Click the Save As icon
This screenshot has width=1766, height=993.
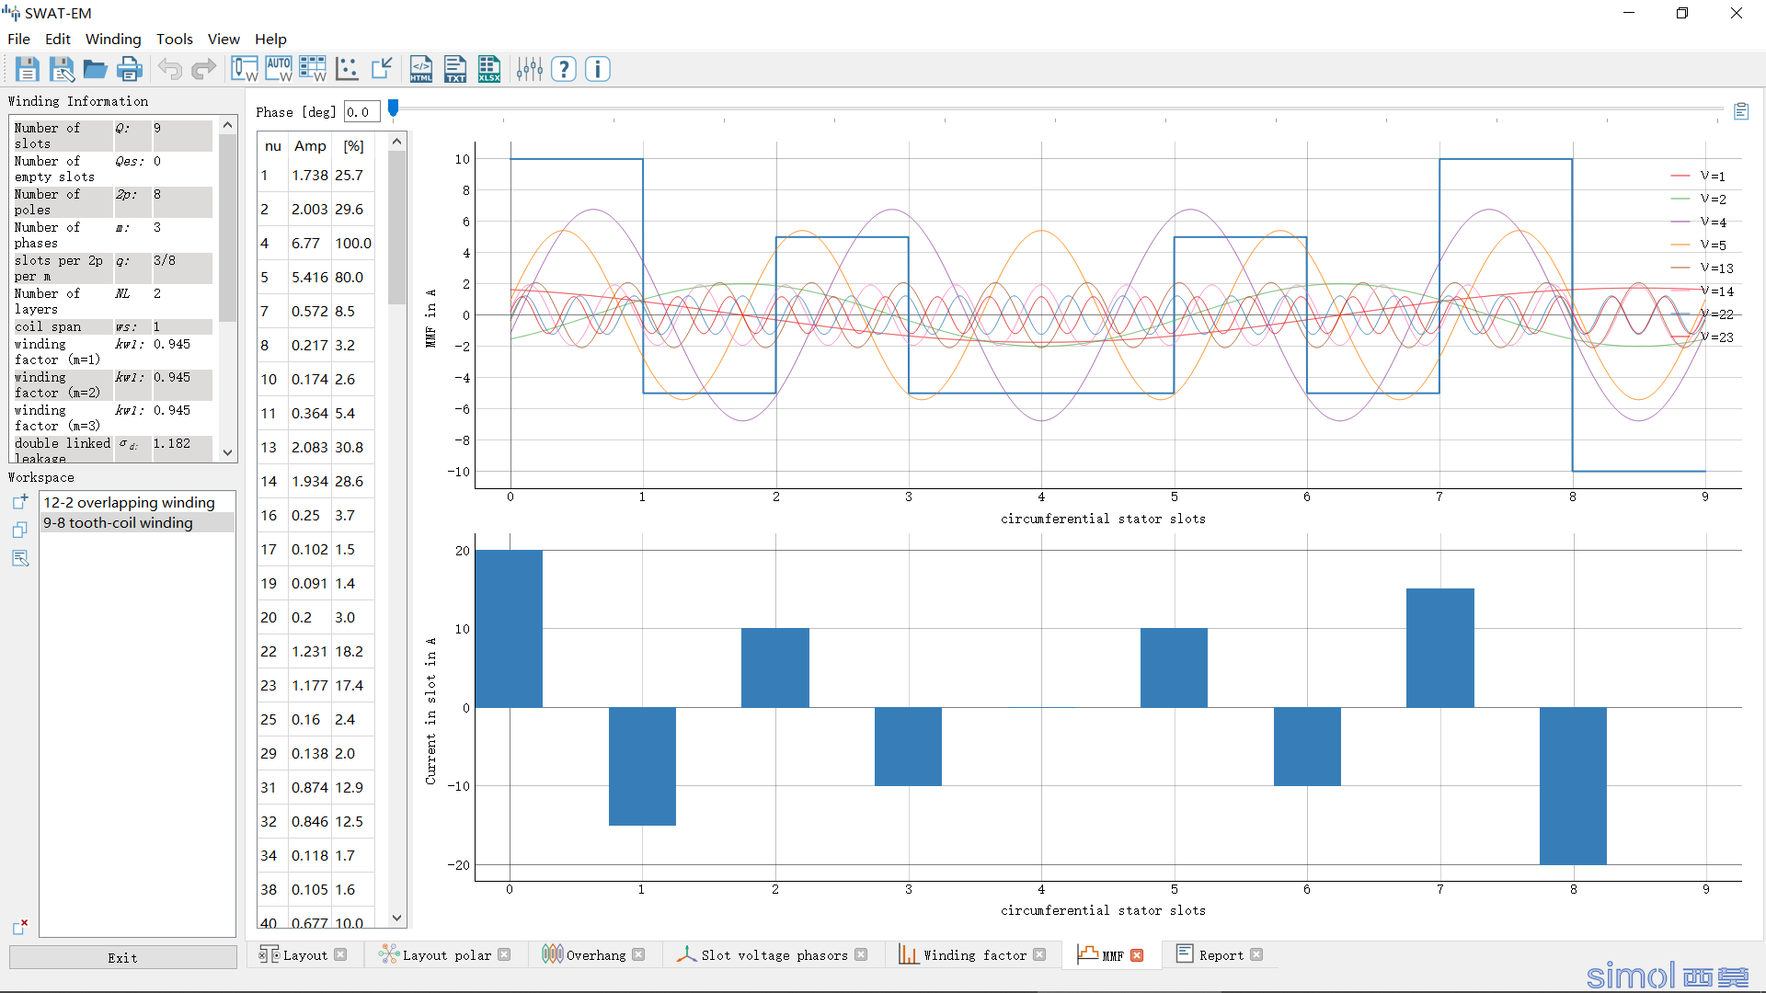coord(61,69)
